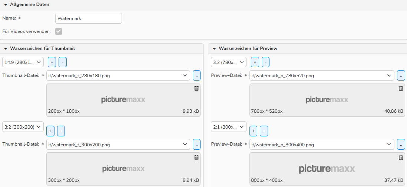The image size is (407, 187).
Task: Delete the 300x200 thumbnail watermark via trash icon
Action: click(196, 157)
